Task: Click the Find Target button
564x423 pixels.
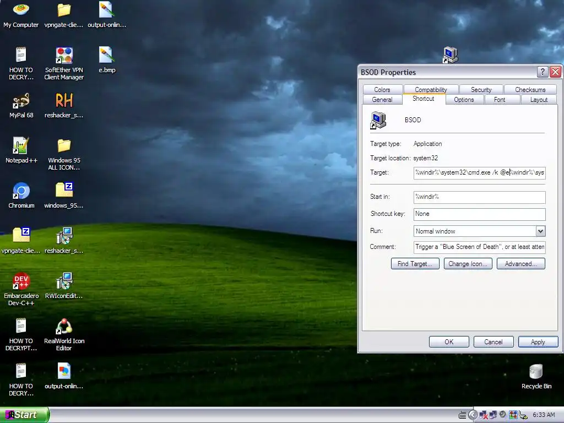Action: [x=415, y=264]
